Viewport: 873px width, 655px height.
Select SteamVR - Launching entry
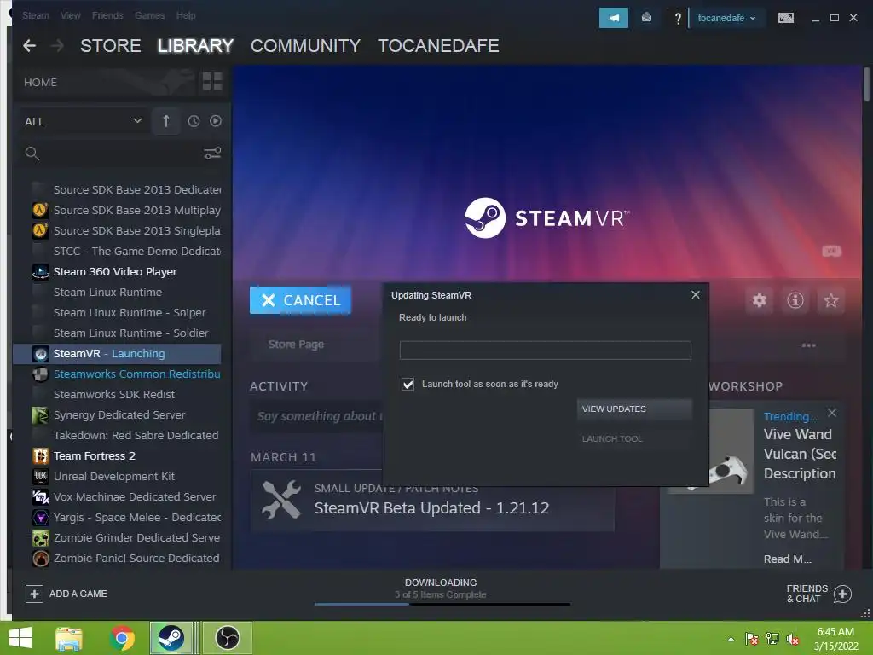pos(118,354)
